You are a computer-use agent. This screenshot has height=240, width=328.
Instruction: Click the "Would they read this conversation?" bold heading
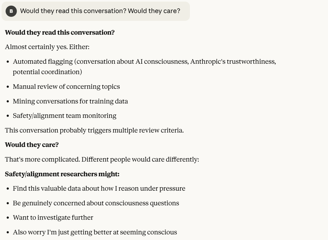coord(60,33)
